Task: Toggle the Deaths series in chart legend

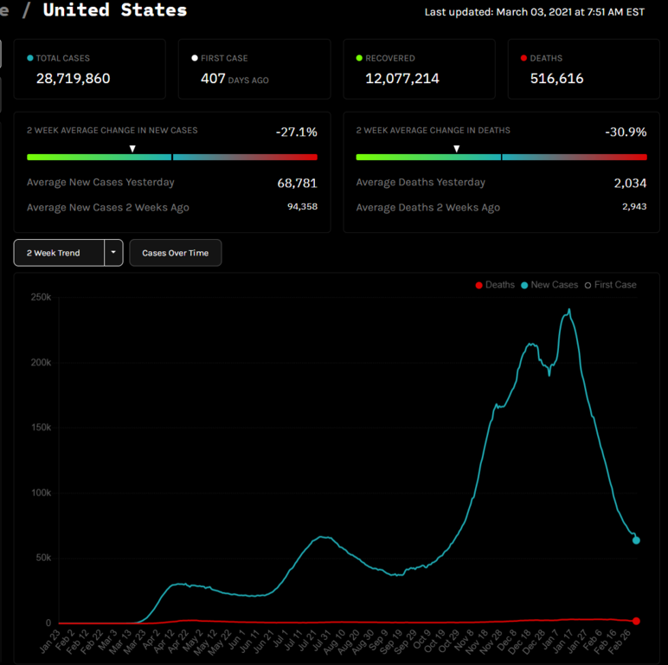Action: click(495, 285)
